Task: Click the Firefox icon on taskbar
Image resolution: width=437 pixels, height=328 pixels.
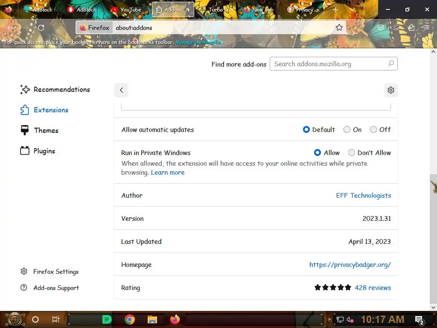Action: (175, 319)
